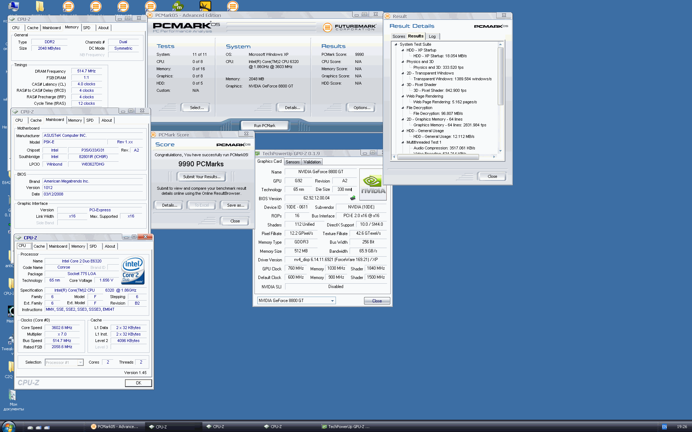
Task: Collapse the Web Page Rendering node
Action: coord(403,96)
